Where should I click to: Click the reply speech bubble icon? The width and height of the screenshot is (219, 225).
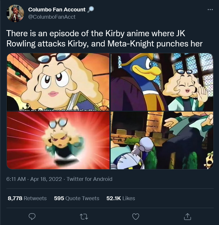pos(32,217)
